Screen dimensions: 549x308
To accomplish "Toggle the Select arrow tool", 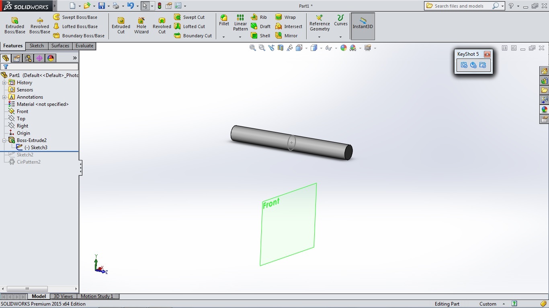I will click(145, 6).
